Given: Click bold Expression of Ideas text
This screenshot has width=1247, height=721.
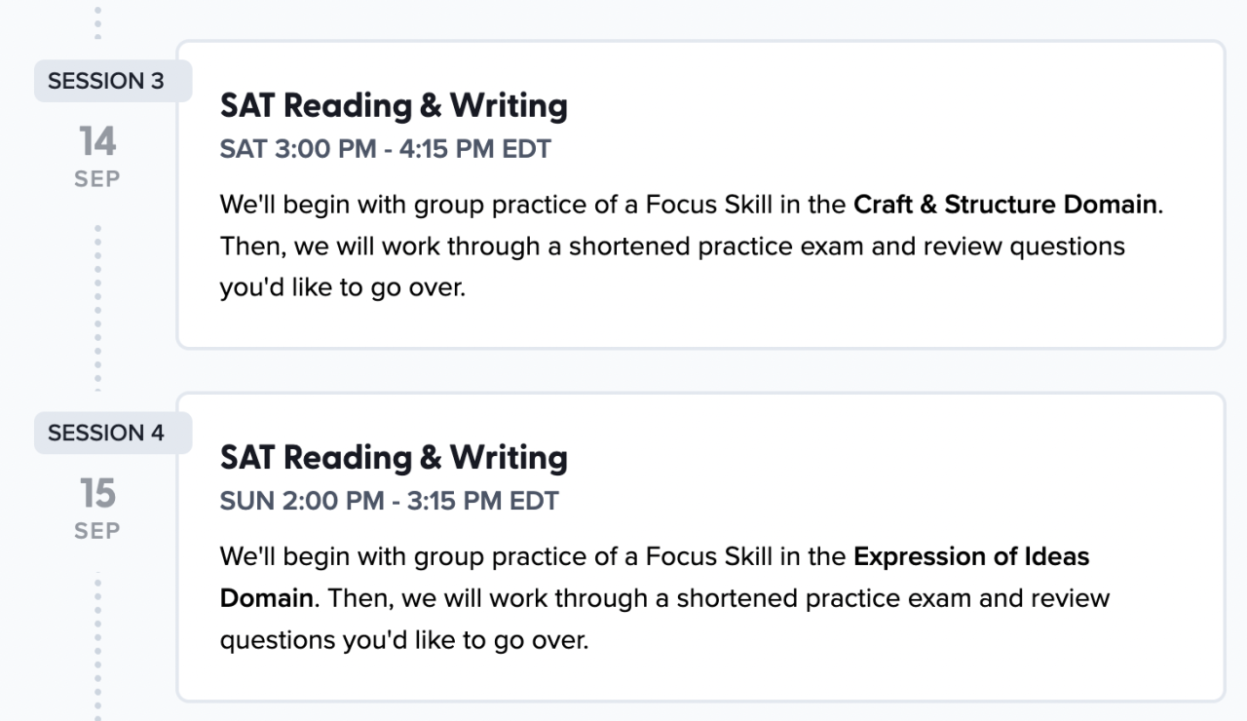Looking at the screenshot, I should (971, 557).
